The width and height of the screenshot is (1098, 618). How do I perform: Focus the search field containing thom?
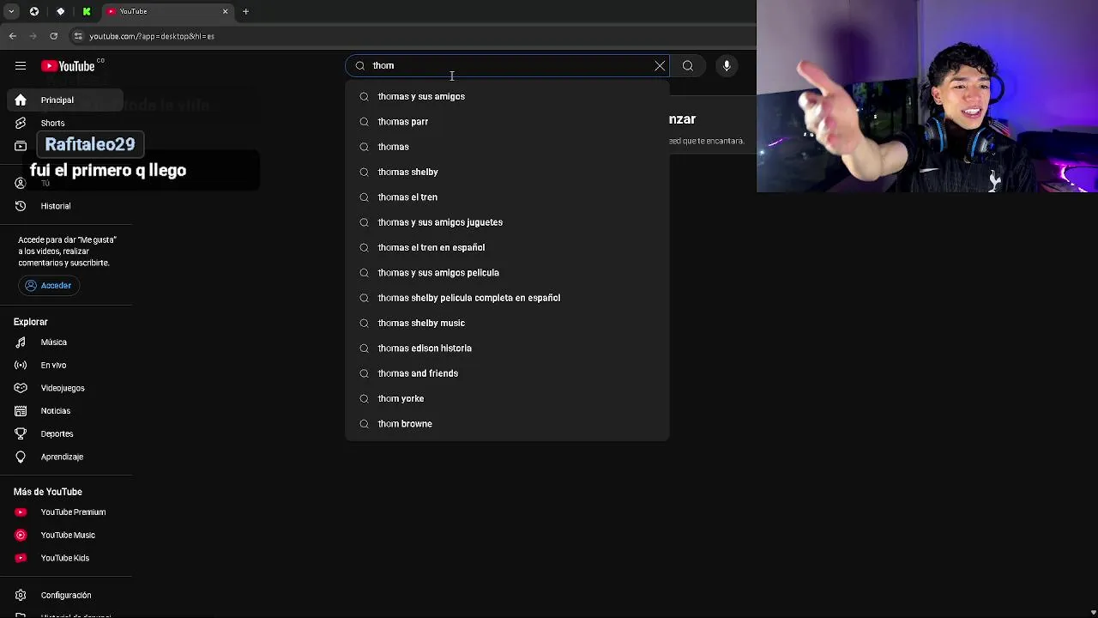[506, 66]
